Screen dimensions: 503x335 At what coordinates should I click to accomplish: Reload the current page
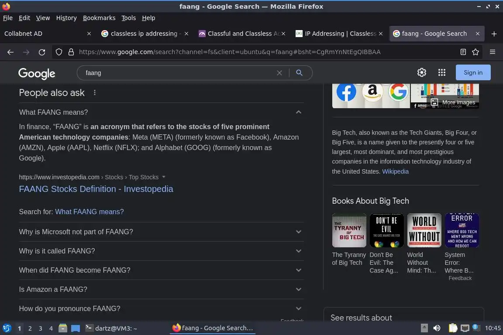tap(42, 52)
